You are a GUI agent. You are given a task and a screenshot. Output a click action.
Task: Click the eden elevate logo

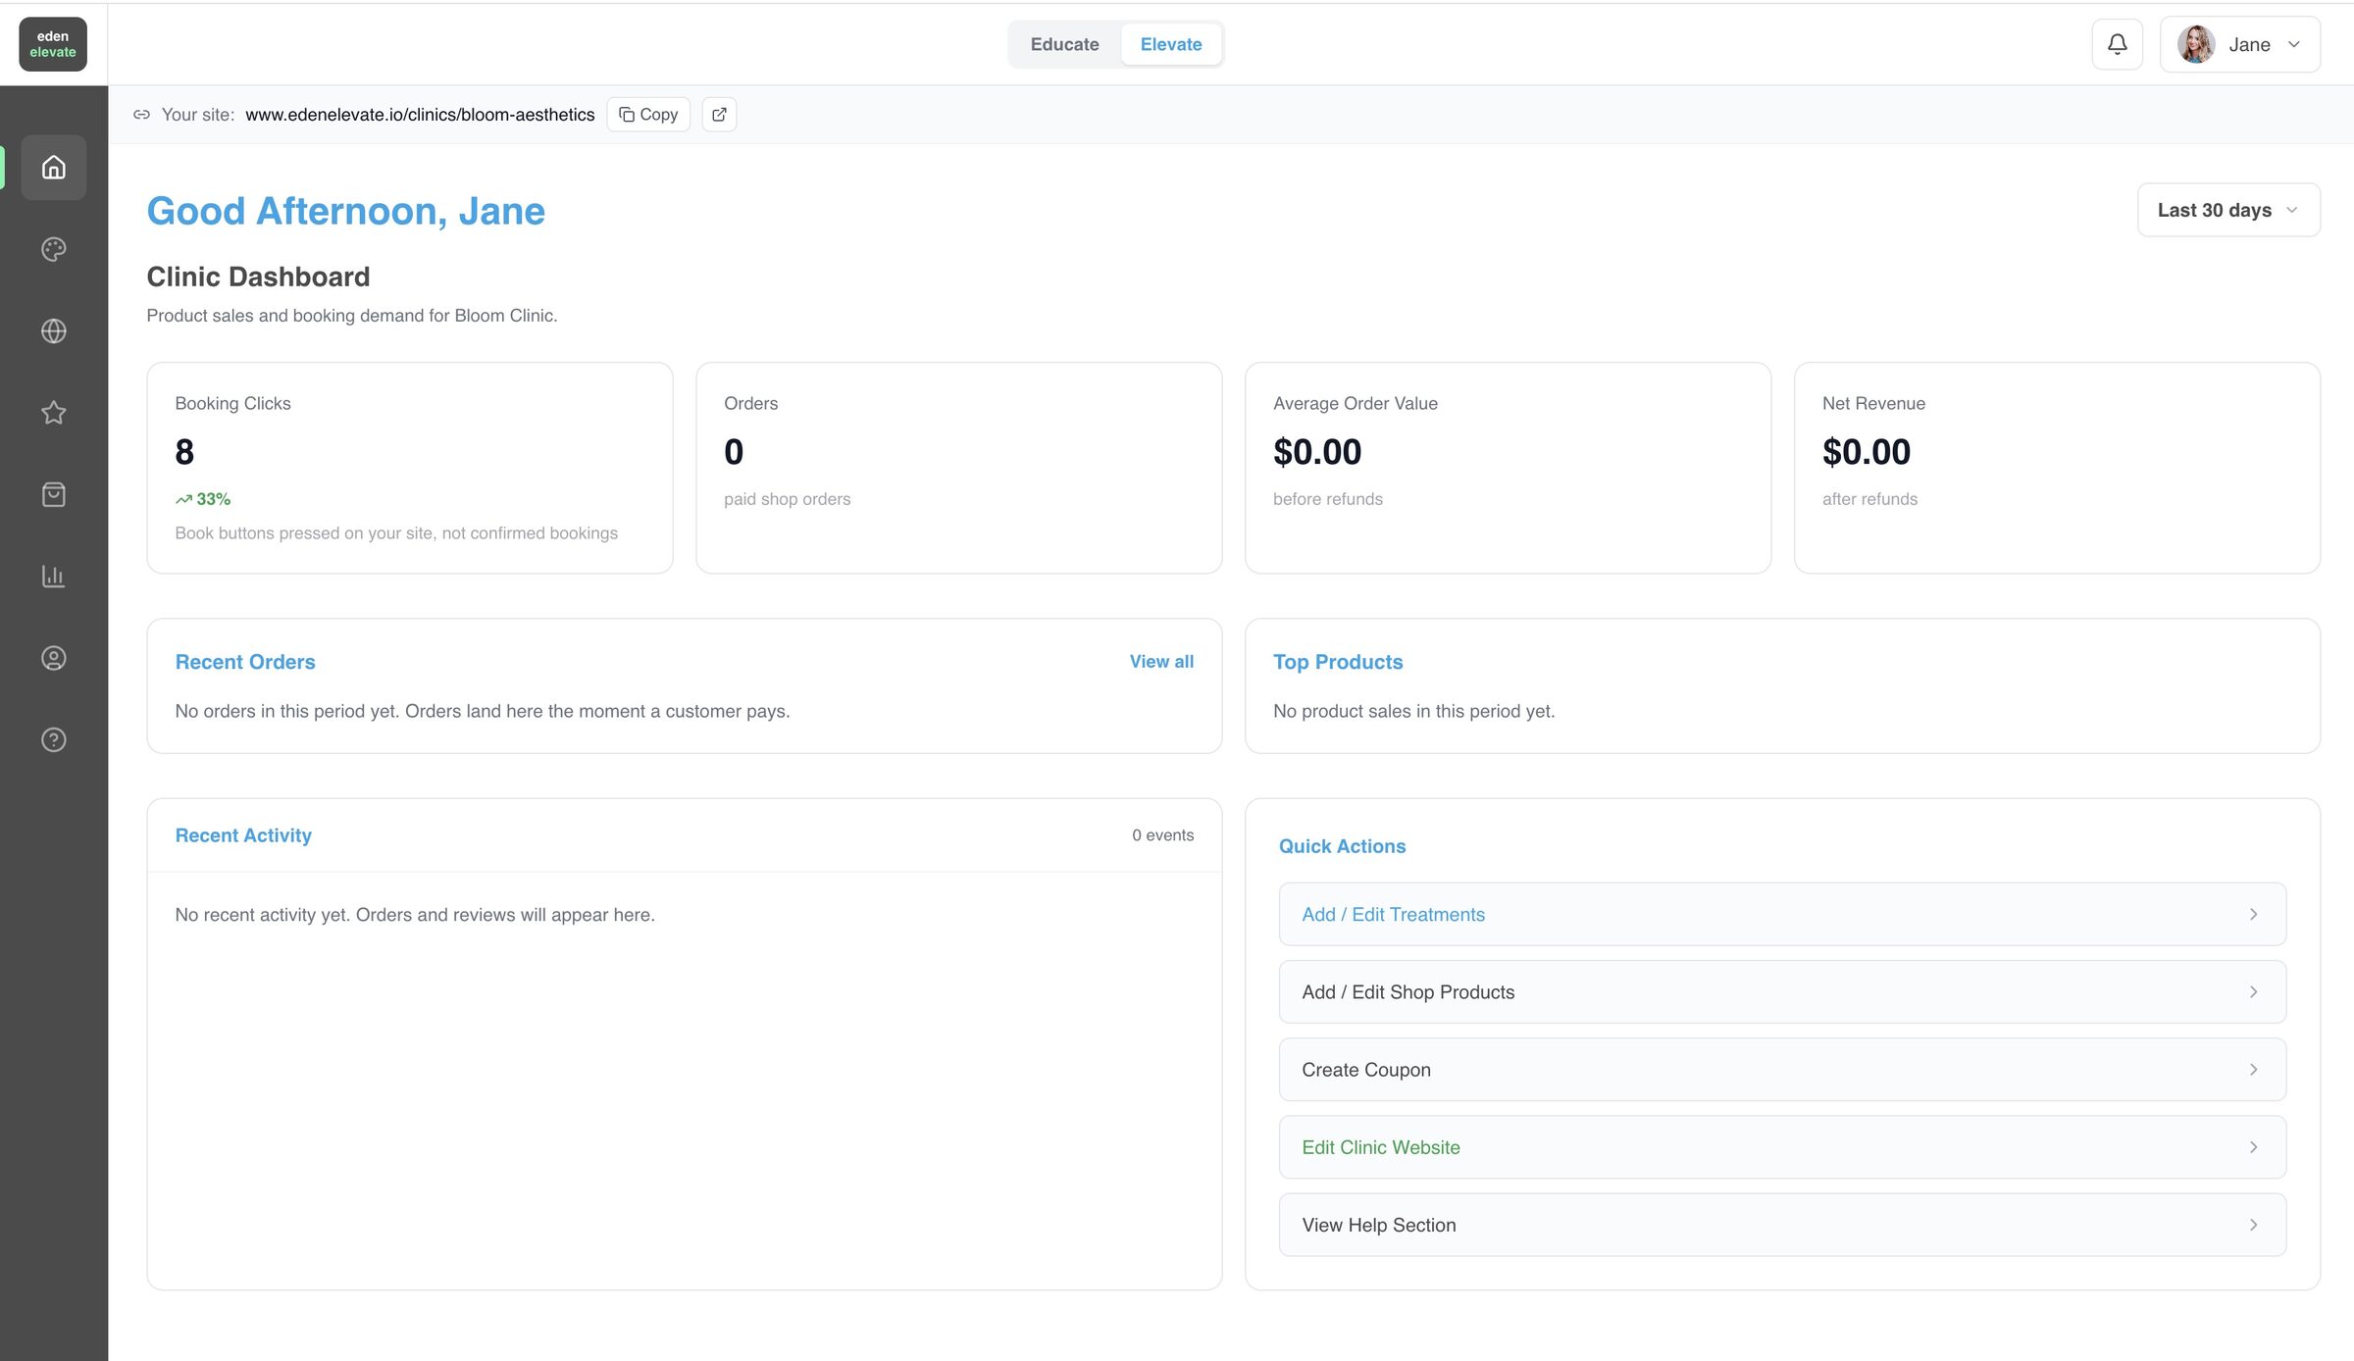pyautogui.click(x=53, y=44)
